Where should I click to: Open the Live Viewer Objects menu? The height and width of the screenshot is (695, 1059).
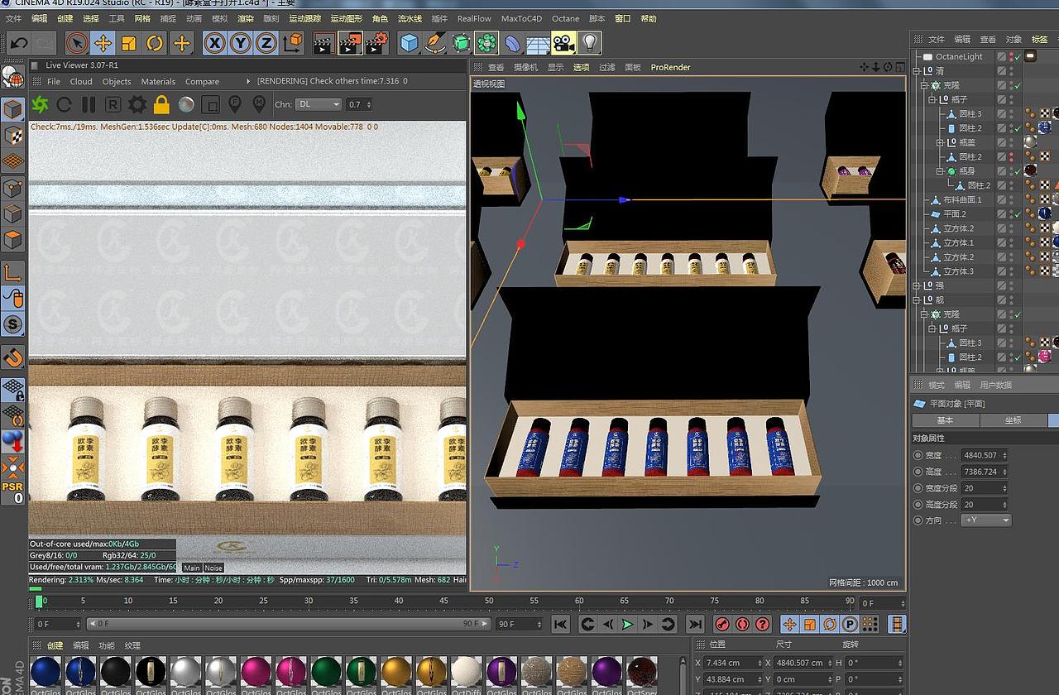[x=117, y=81]
